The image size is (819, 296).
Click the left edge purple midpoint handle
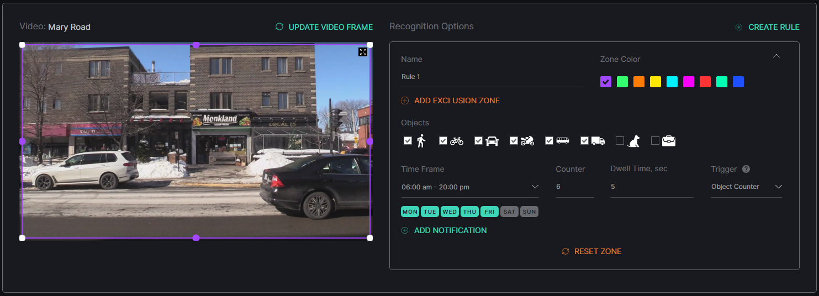click(x=22, y=141)
